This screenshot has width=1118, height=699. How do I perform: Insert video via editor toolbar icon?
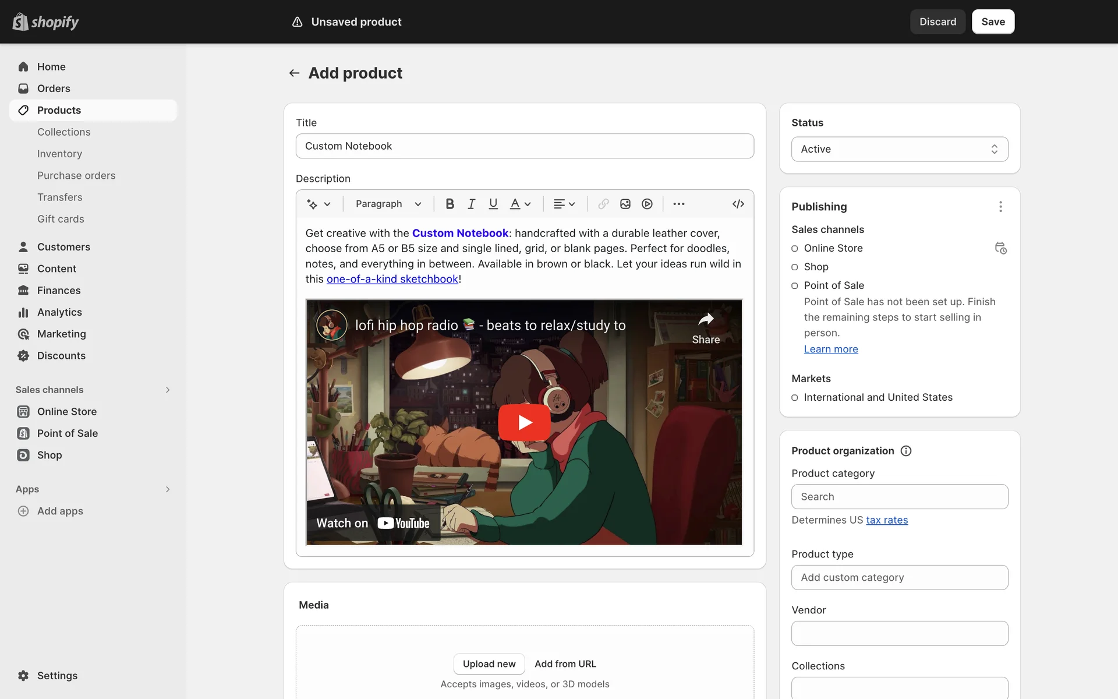[647, 204]
